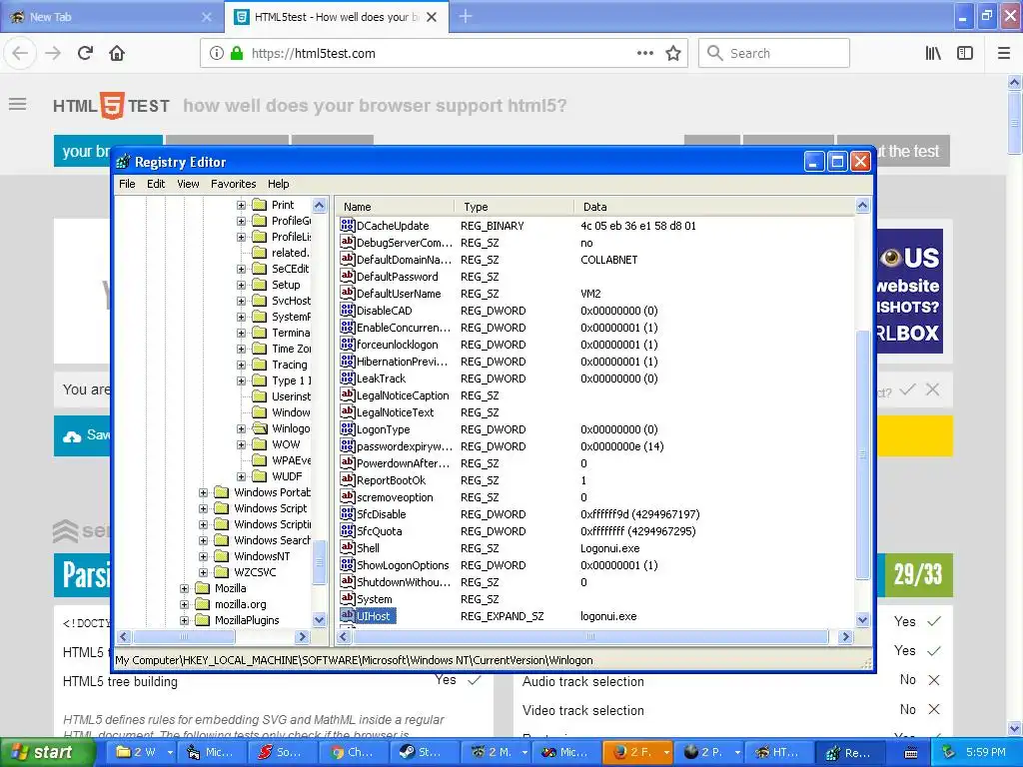The height and width of the screenshot is (767, 1023).
Task: Switch to the New Tab browser tab
Action: pos(111,17)
